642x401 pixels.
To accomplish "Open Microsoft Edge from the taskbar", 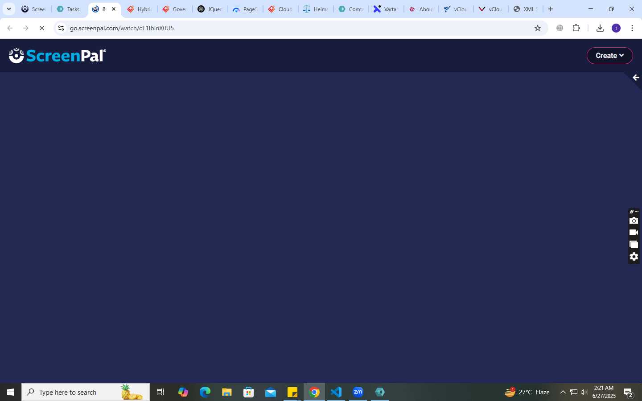I will (x=205, y=392).
